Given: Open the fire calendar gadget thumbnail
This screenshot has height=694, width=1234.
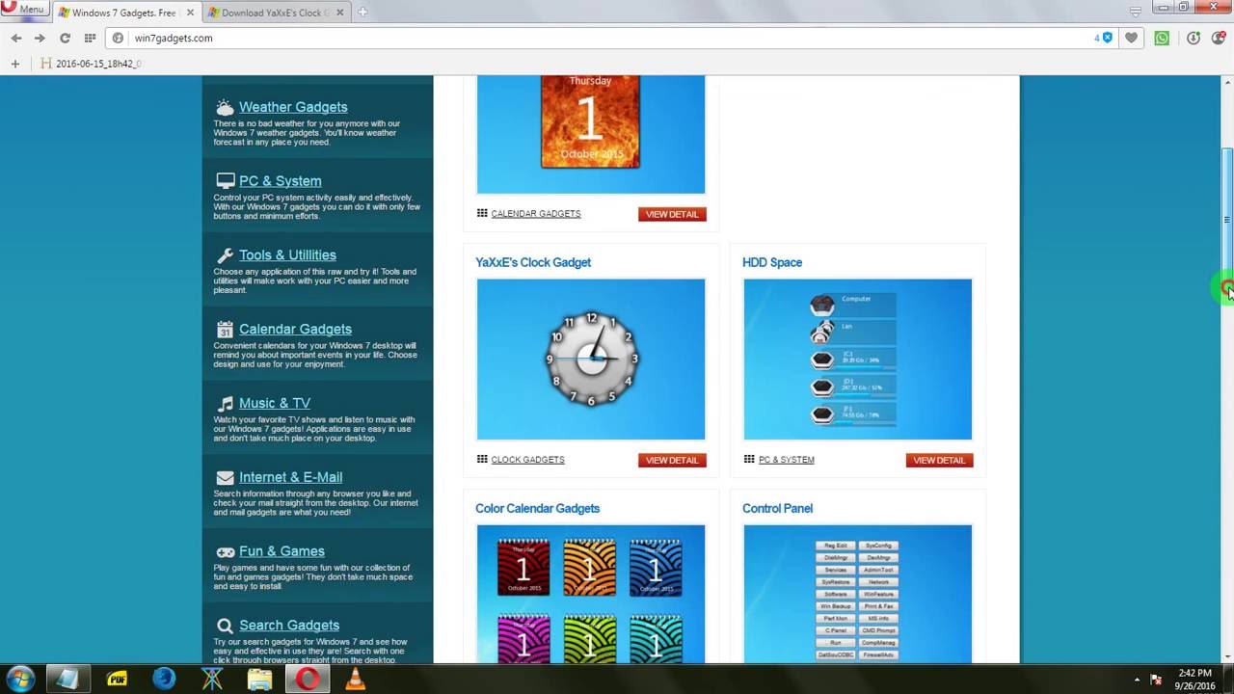Looking at the screenshot, I should point(591,135).
